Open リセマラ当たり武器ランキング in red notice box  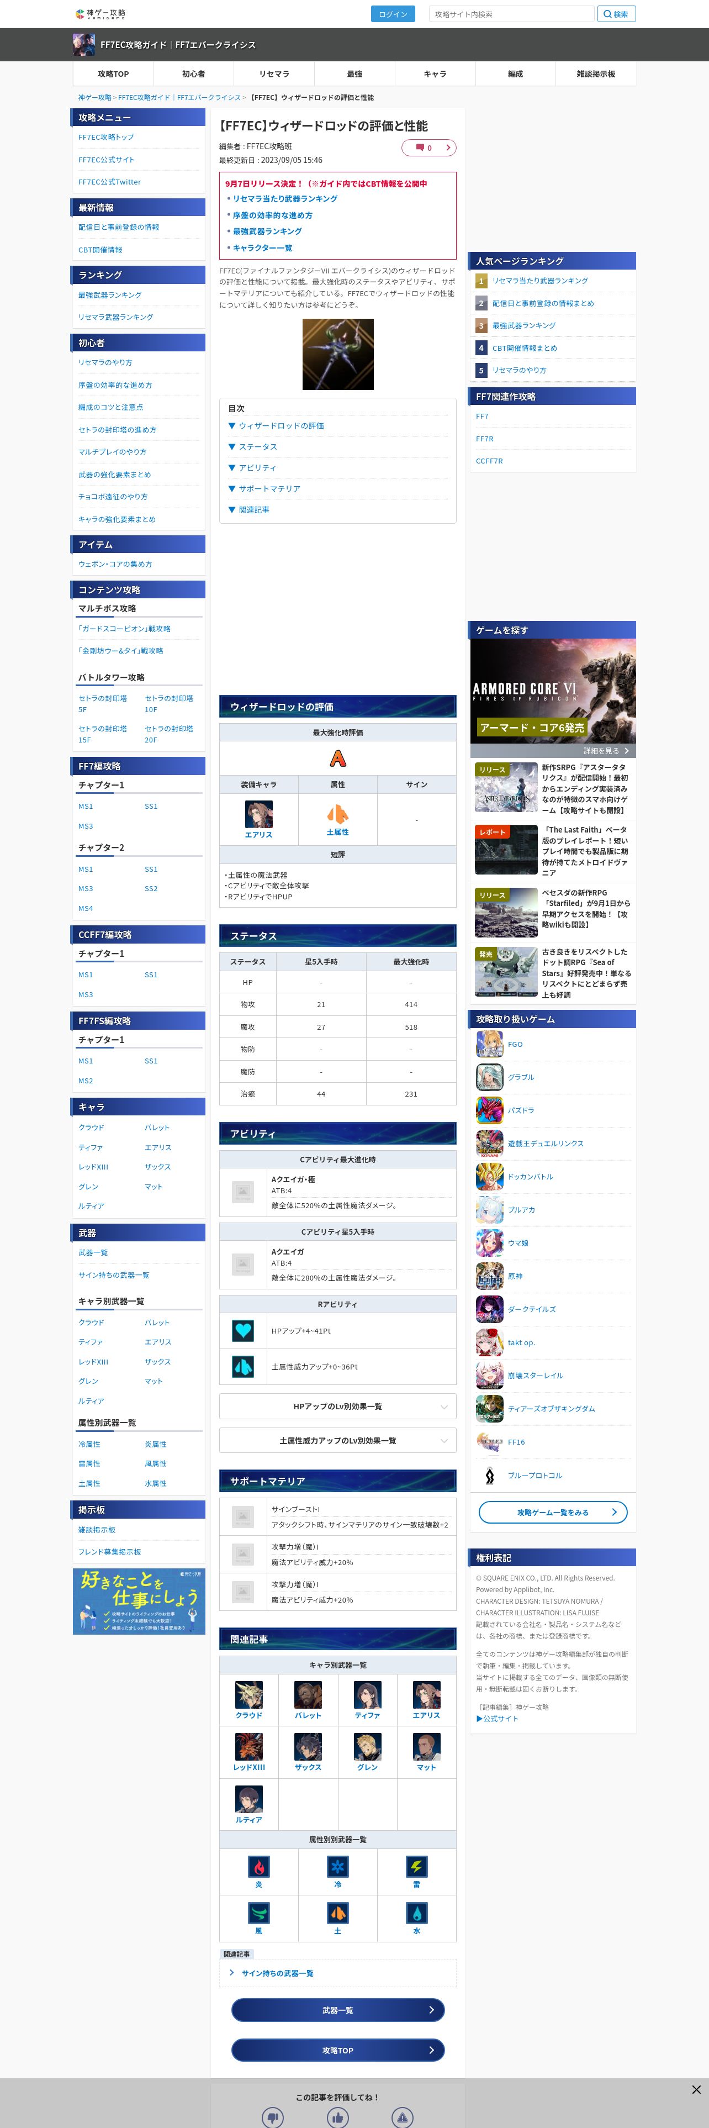click(x=285, y=199)
